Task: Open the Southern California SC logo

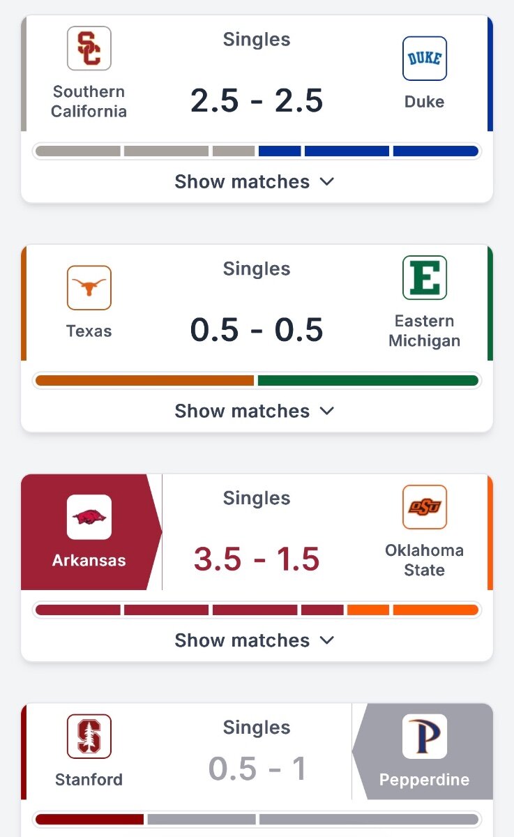Action: (x=89, y=48)
